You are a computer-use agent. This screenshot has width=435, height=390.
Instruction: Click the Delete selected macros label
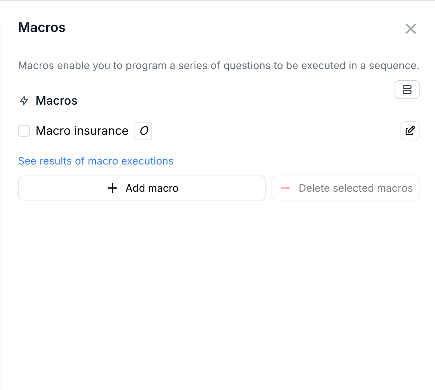[356, 188]
